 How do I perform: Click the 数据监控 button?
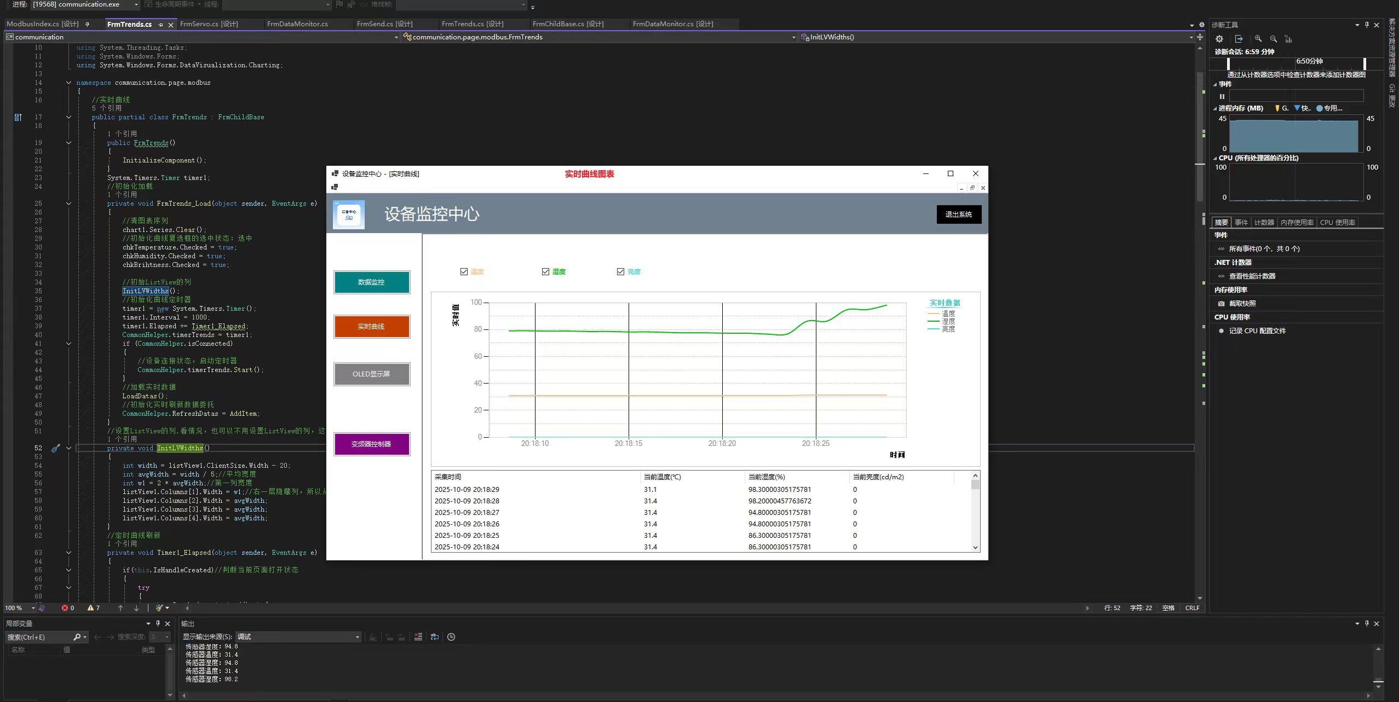pos(371,282)
